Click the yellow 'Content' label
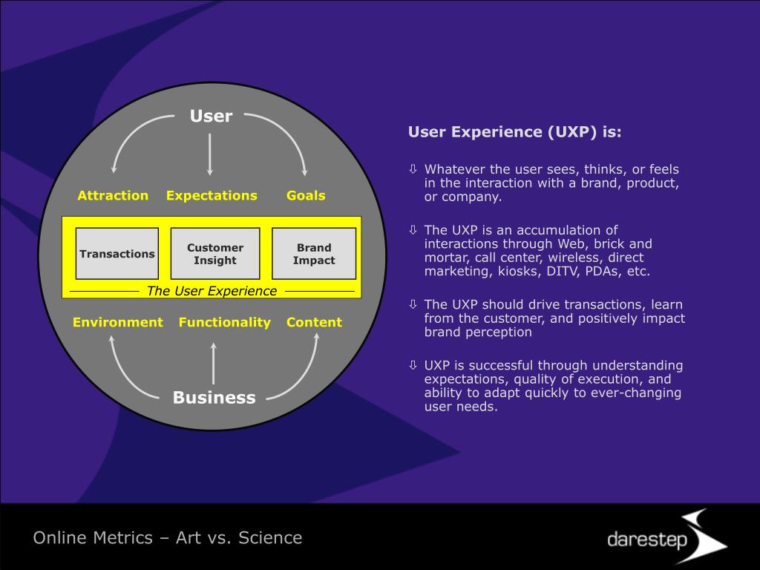 (x=314, y=322)
